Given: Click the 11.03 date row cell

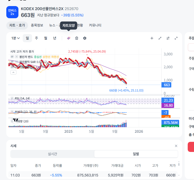Looking at the screenshot, I should pos(15,175).
